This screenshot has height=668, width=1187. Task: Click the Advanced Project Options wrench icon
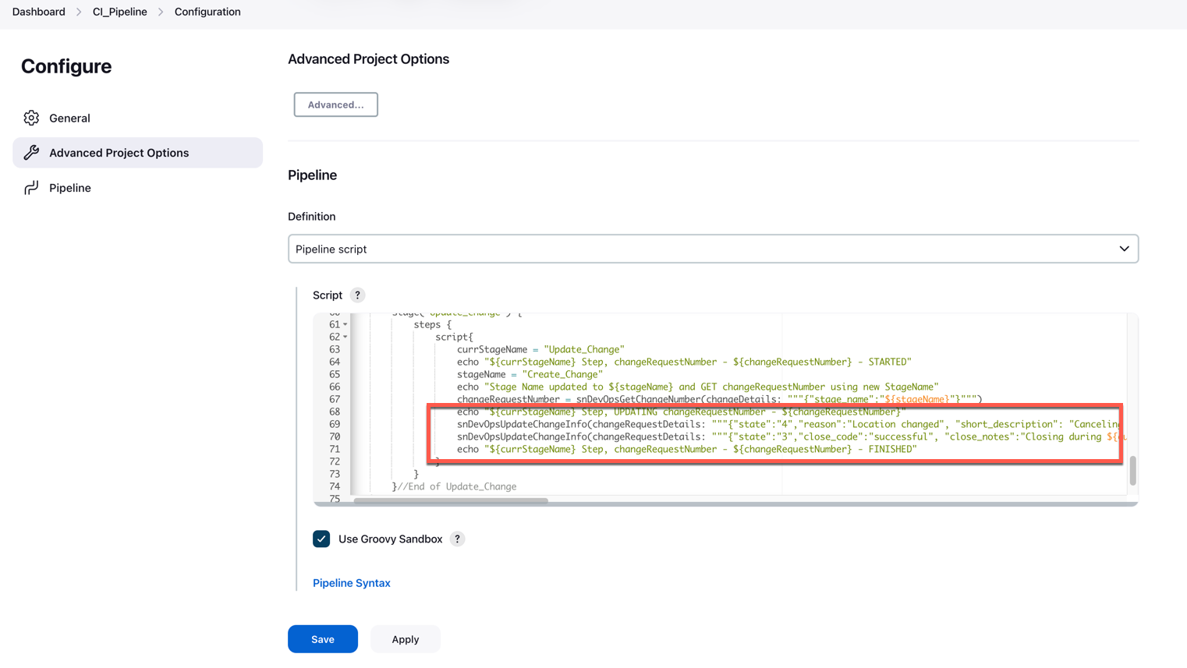(31, 153)
